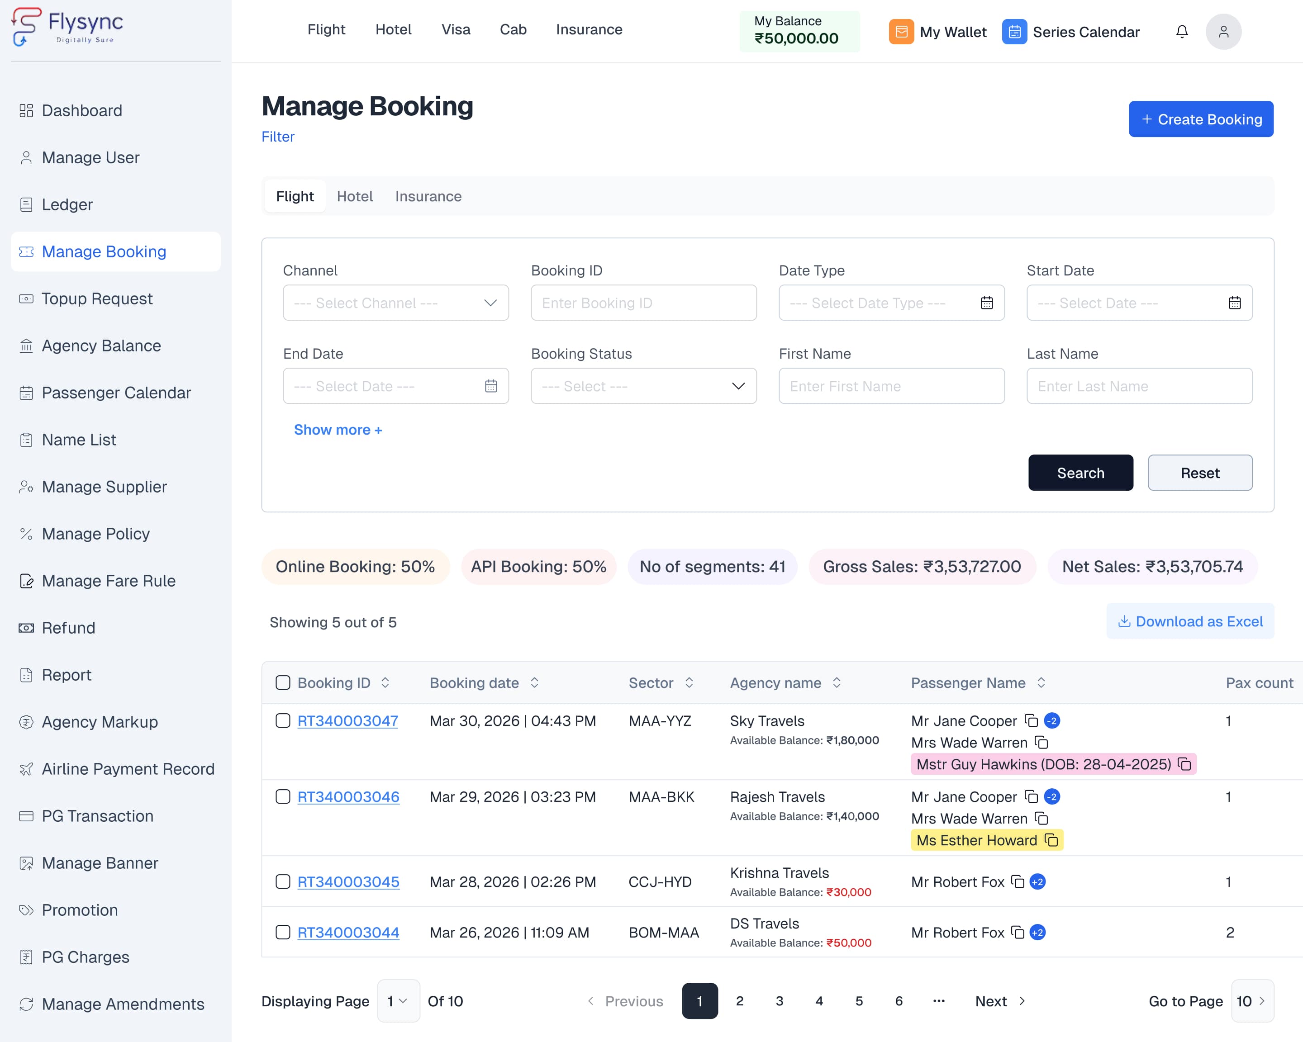
Task: Copy Mr Jane Cooper name in RT340003047 row
Action: click(1031, 720)
